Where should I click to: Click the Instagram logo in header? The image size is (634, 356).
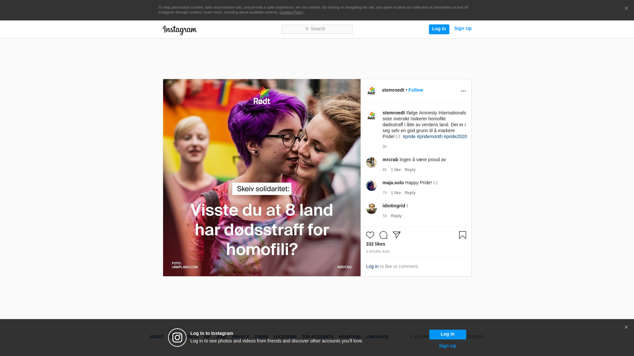(180, 30)
